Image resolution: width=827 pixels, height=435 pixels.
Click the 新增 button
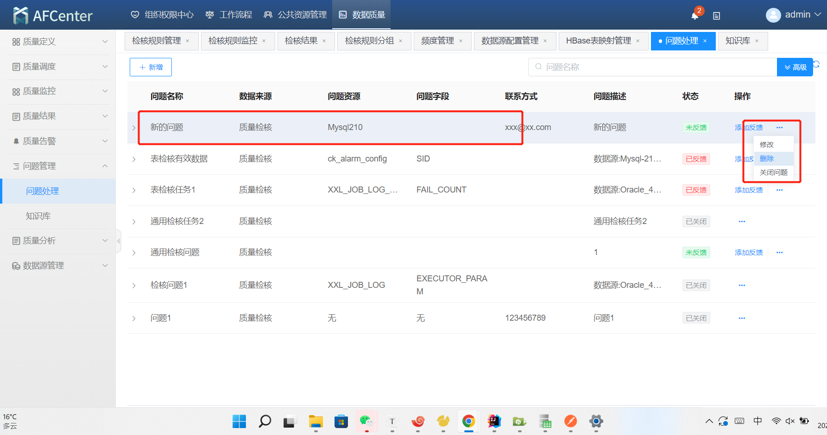click(x=151, y=67)
